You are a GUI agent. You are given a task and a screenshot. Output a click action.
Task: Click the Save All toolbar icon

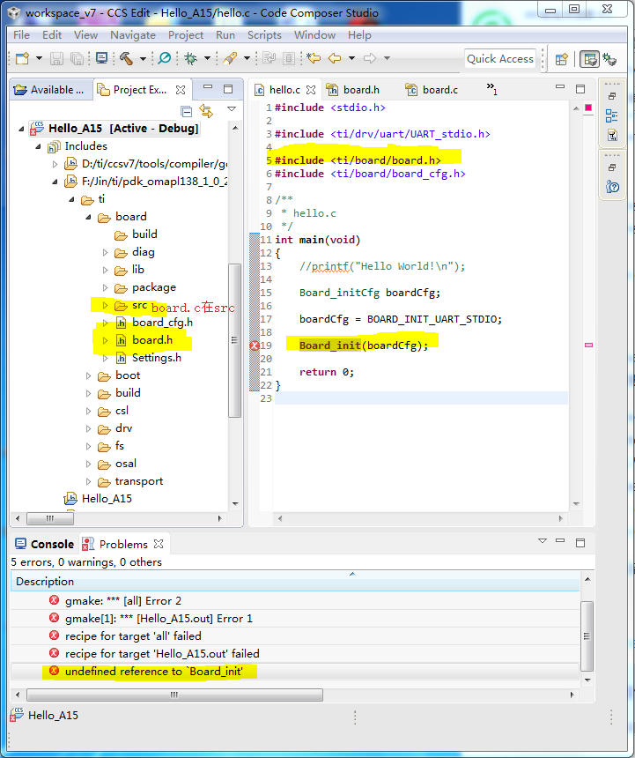(x=77, y=58)
